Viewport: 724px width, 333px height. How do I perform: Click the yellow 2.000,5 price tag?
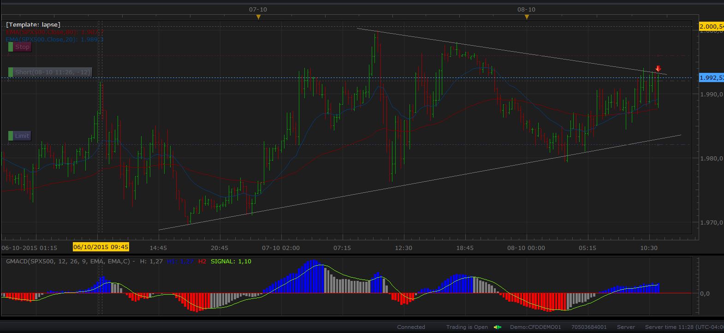pyautogui.click(x=712, y=26)
